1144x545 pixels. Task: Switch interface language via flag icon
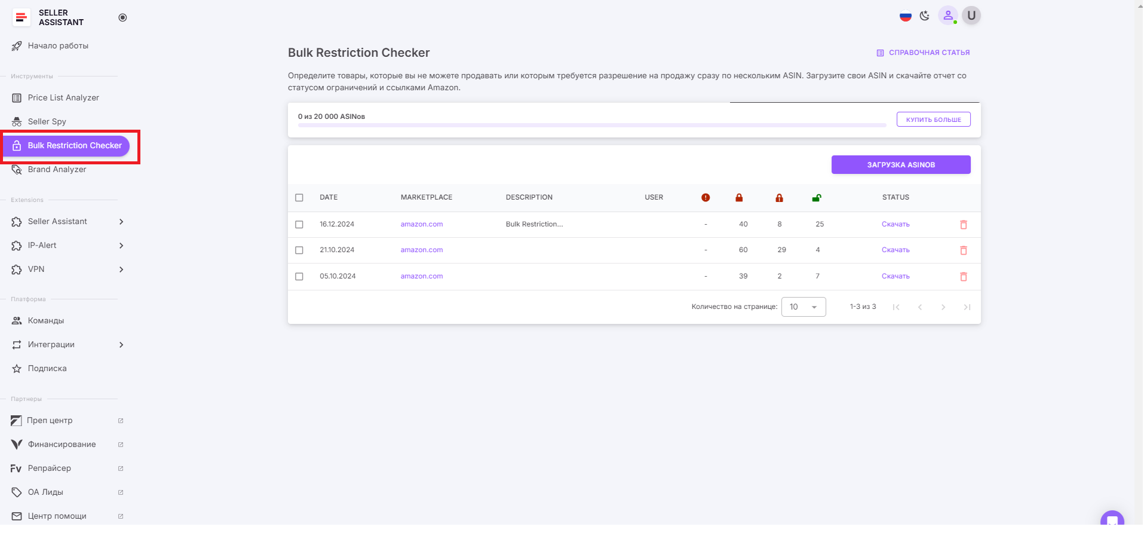pyautogui.click(x=905, y=16)
